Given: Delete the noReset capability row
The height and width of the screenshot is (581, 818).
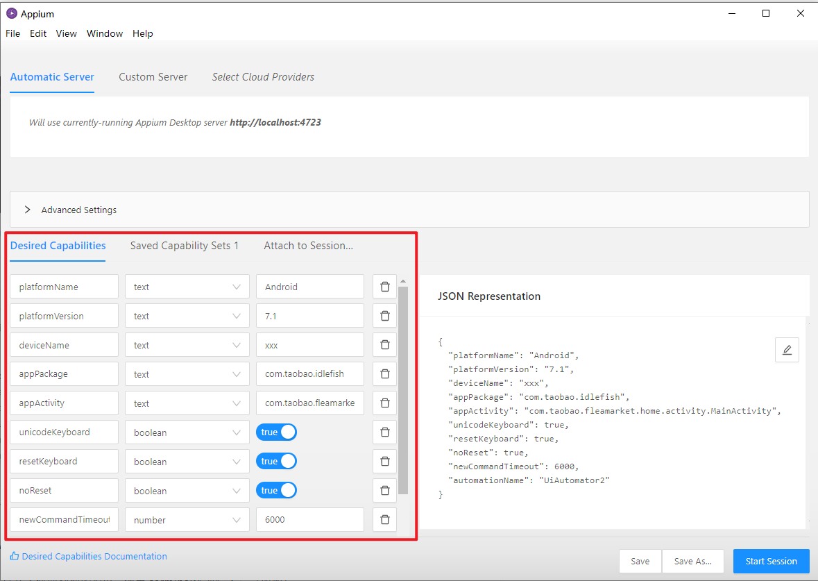Looking at the screenshot, I should (384, 491).
